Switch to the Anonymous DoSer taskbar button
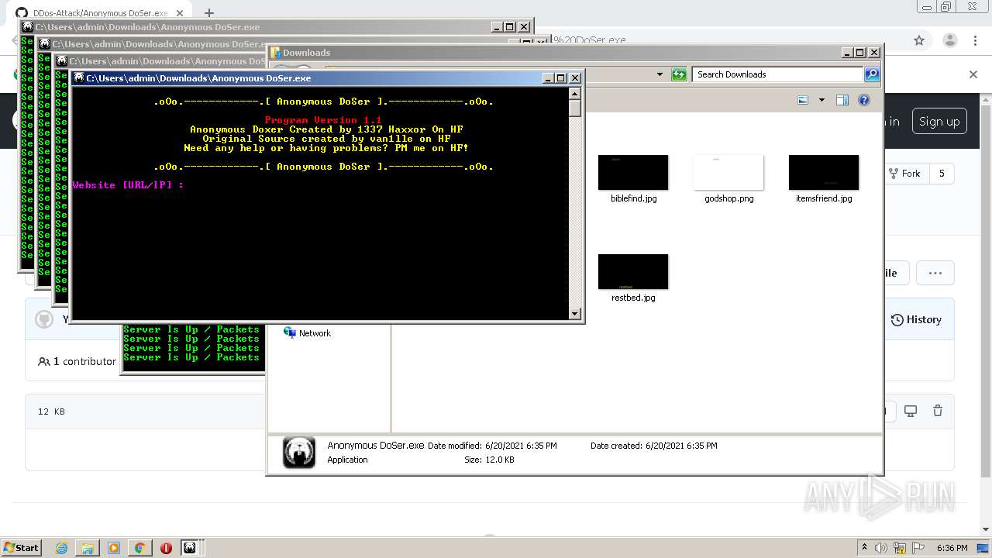The width and height of the screenshot is (992, 558). 190,548
